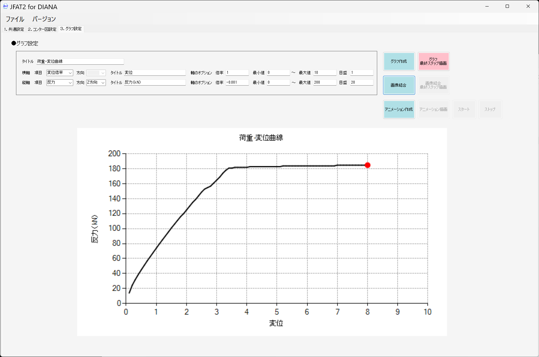Screen dimensions: 539x357
Task: Click the 縦軸 最大値 field with 200
Action: pyautogui.click(x=325, y=83)
